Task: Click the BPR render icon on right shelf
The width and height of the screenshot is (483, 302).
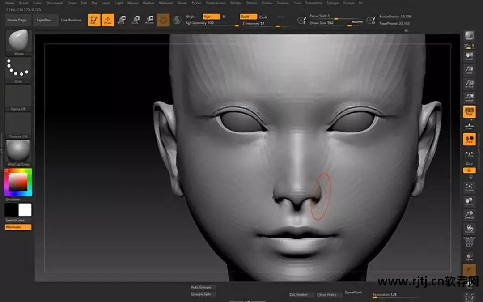Action: coord(469,36)
